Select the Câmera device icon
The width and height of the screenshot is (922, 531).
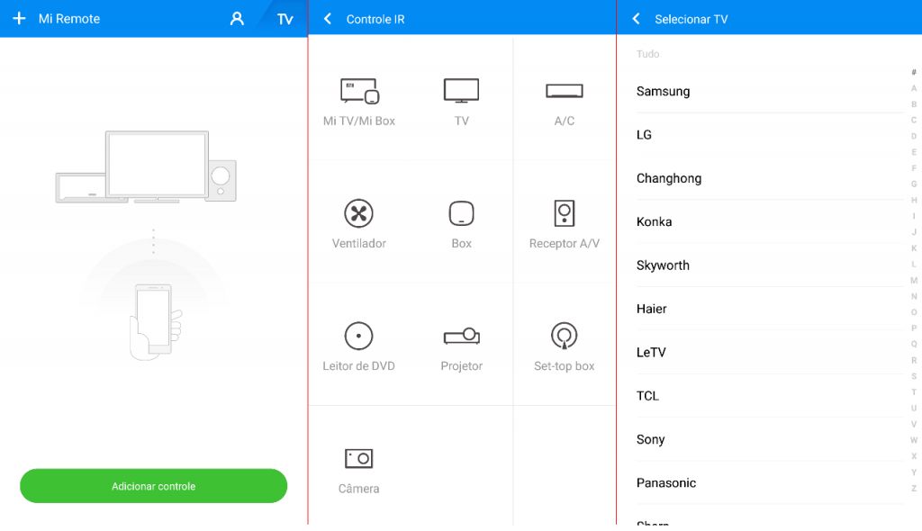click(x=358, y=458)
